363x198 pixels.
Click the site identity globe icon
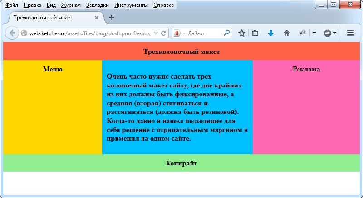[24, 33]
